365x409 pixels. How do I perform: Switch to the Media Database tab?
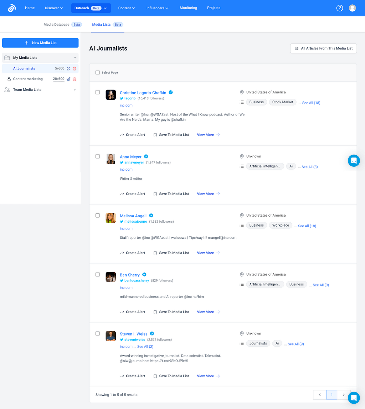point(56,25)
